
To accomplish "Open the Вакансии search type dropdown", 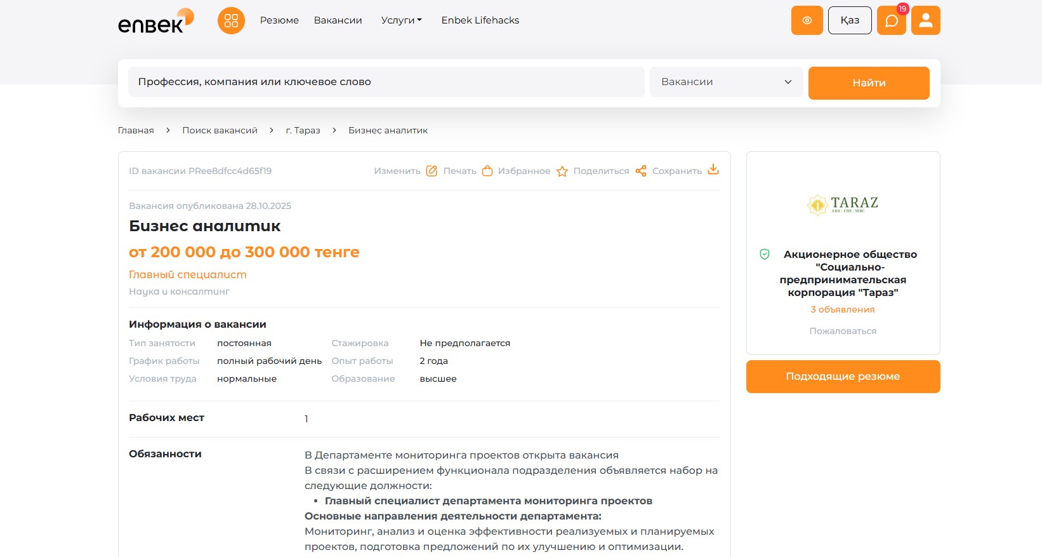I will pos(726,82).
